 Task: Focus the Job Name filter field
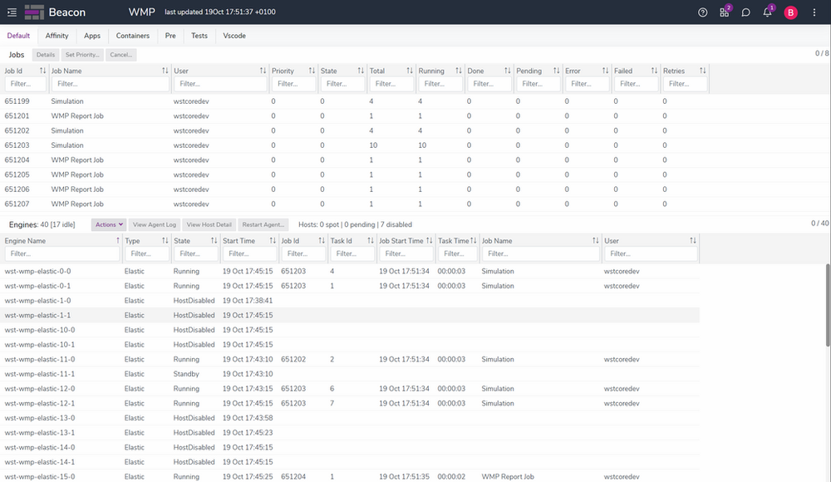[111, 84]
